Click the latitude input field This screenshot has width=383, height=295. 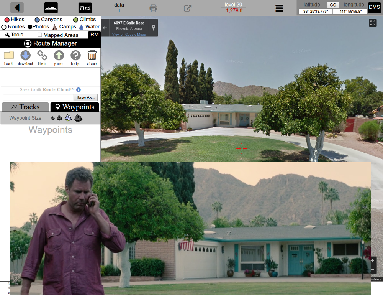click(316, 12)
